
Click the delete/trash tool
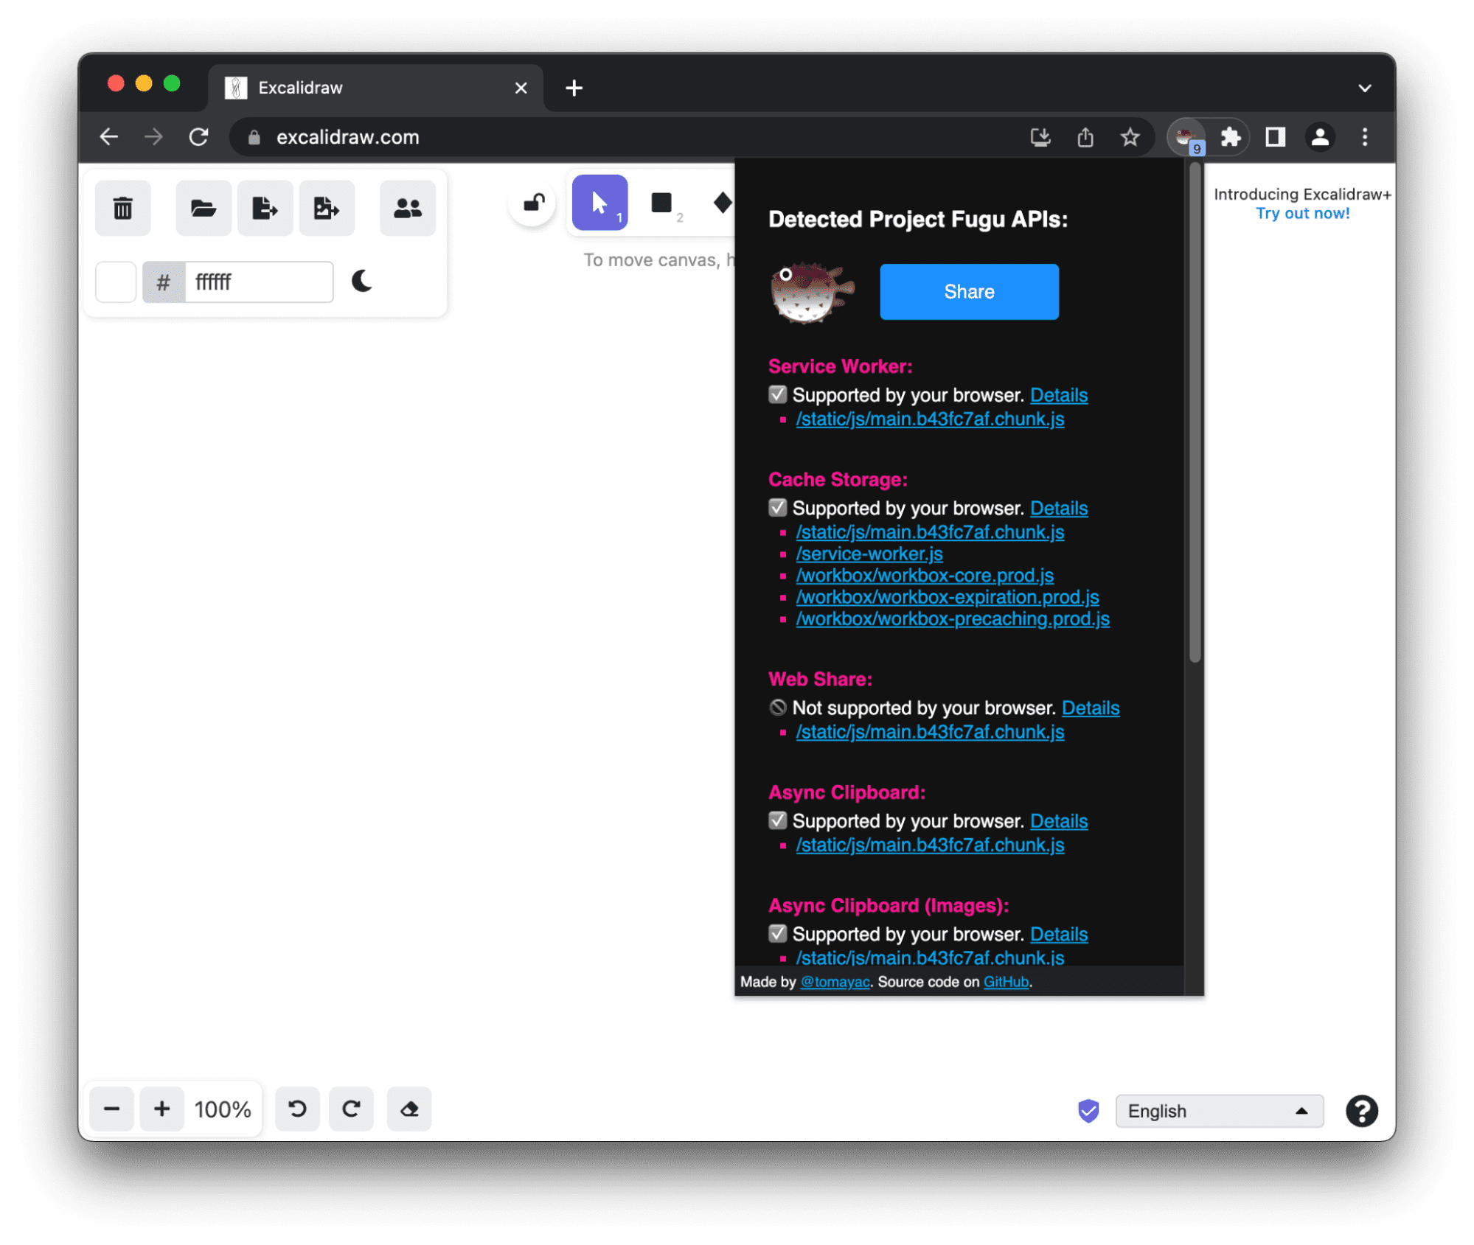pyautogui.click(x=122, y=206)
